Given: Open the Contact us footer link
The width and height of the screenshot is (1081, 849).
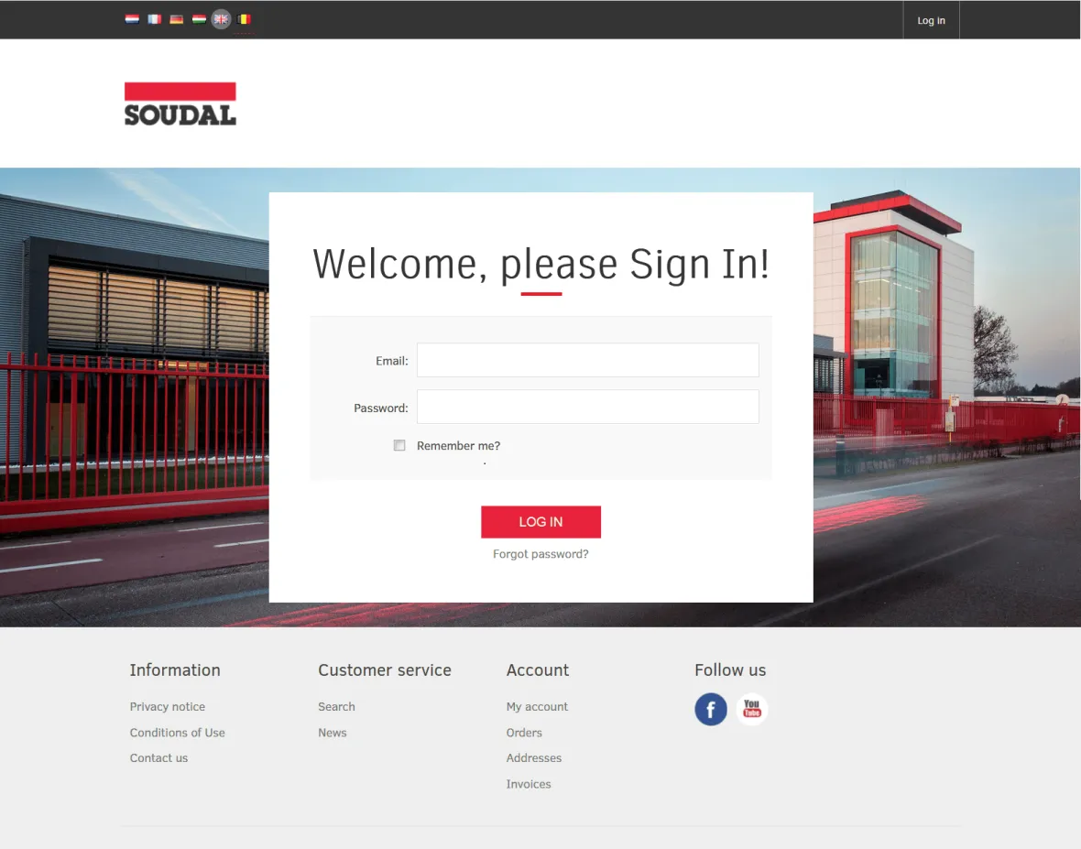Looking at the screenshot, I should (x=158, y=758).
